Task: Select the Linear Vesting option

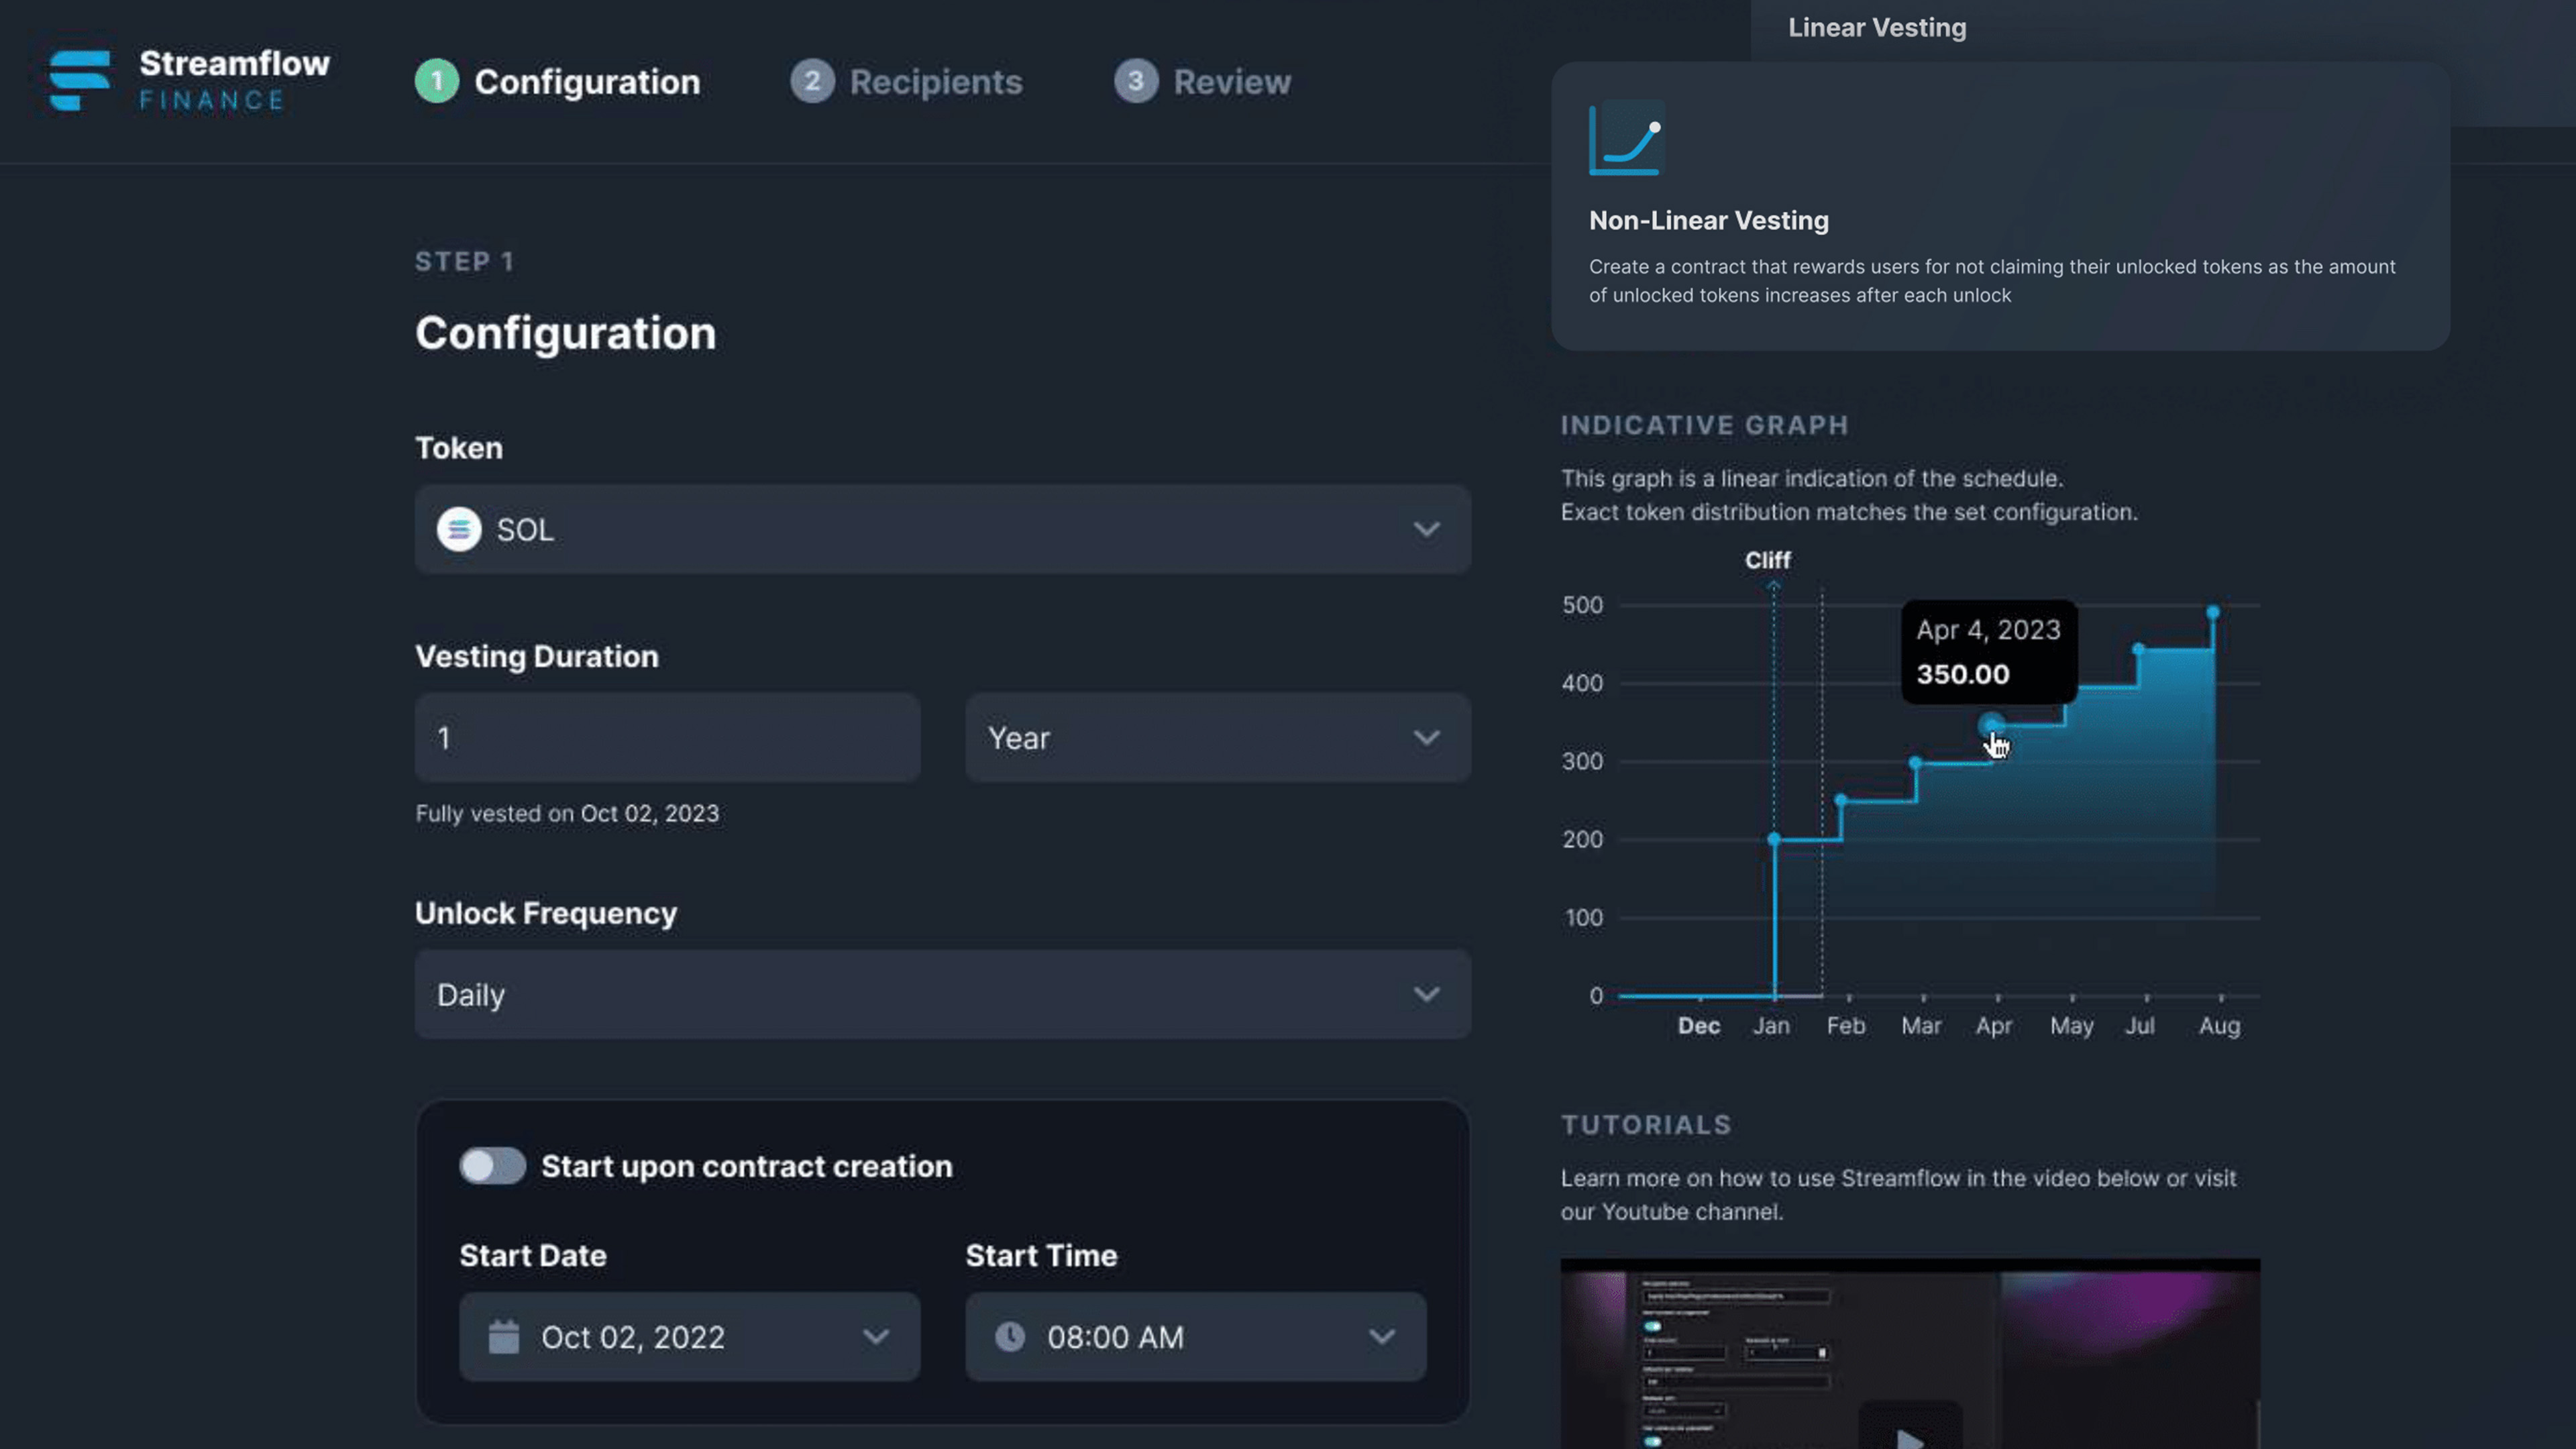Action: point(1877,28)
